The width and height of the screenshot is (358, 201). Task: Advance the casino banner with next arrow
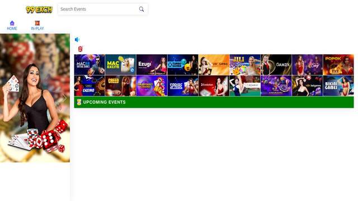64,98
